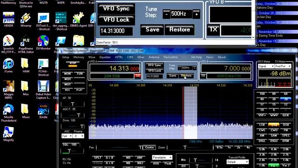
Task: Launch the Winamp desktop icon
Action: coord(26,20)
